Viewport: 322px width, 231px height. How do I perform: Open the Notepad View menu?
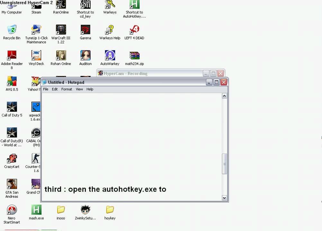pyautogui.click(x=79, y=89)
